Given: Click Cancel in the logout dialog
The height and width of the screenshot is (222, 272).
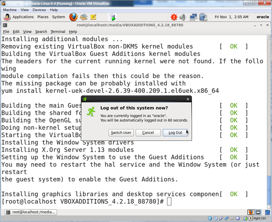Looking at the screenshot, I should pyautogui.click(x=148, y=133).
